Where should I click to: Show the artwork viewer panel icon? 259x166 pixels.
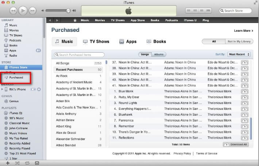(x=37, y=163)
